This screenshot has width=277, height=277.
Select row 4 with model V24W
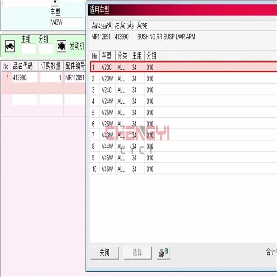(x=184, y=101)
